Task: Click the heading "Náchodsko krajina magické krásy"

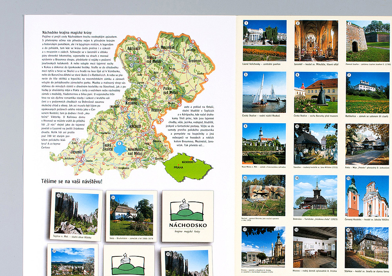Action: tap(67, 33)
